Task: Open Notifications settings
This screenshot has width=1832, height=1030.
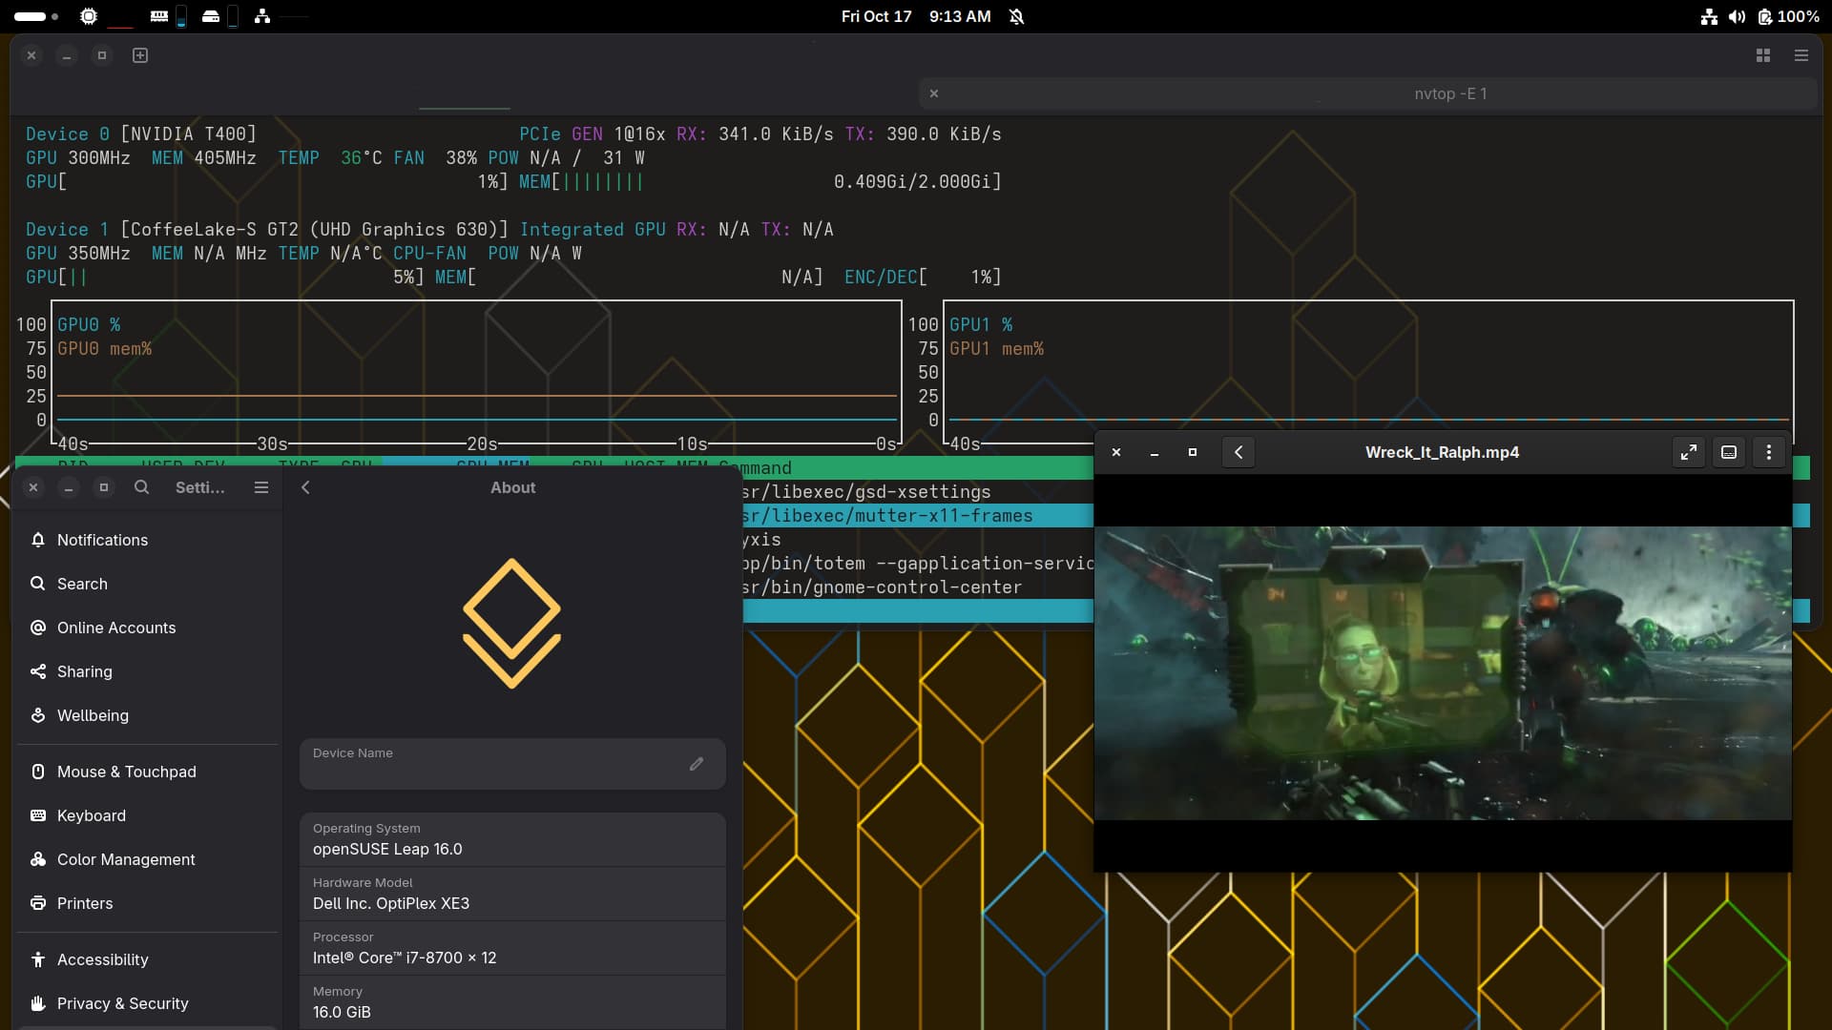Action: 102,540
